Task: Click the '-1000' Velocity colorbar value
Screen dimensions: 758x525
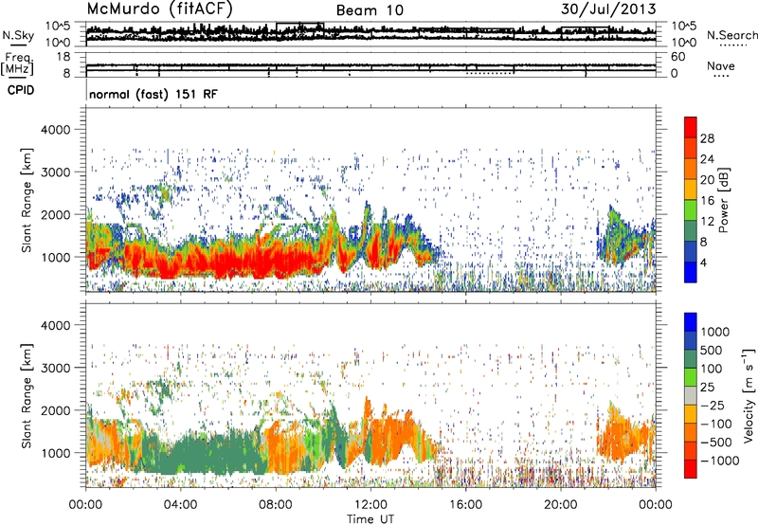Action: 720,461
